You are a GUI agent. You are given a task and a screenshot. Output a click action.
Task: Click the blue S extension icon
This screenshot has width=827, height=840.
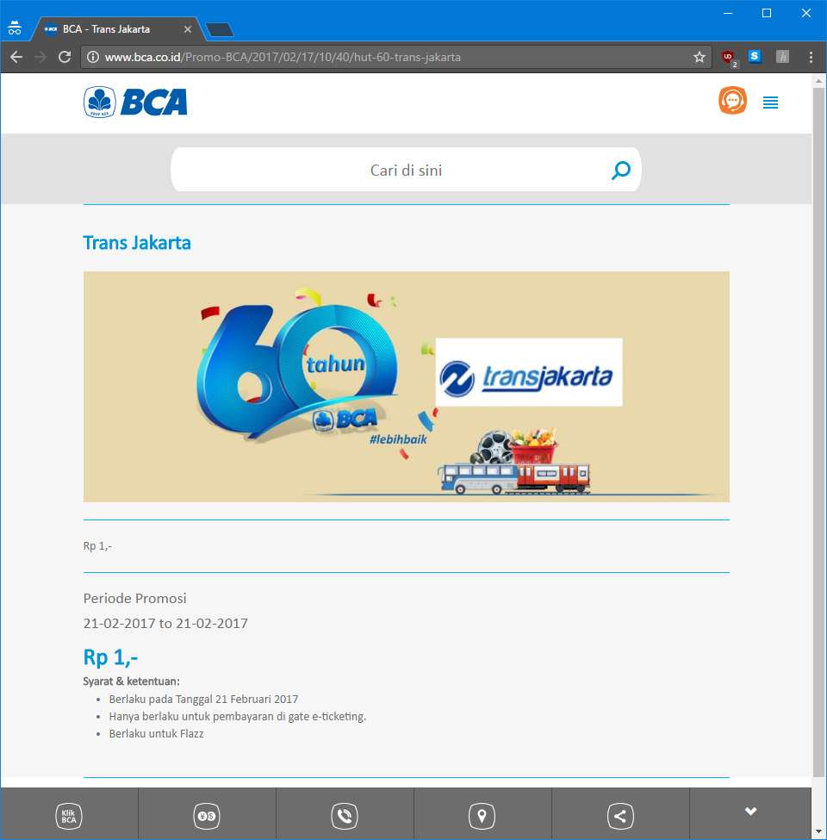(x=754, y=56)
